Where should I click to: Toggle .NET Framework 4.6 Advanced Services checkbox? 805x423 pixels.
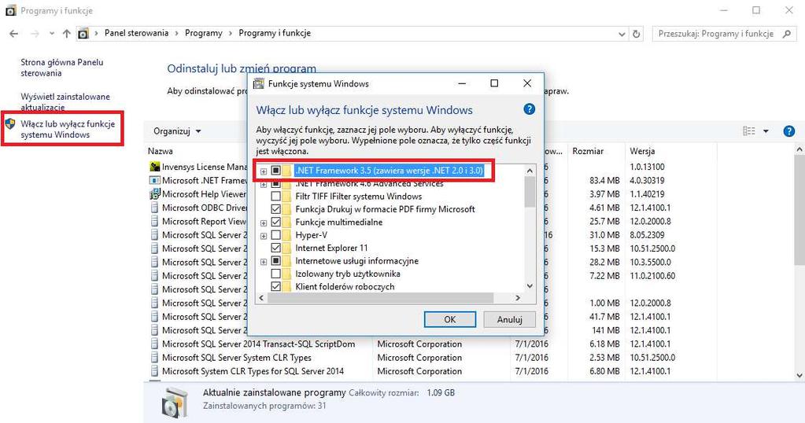pyautogui.click(x=275, y=183)
